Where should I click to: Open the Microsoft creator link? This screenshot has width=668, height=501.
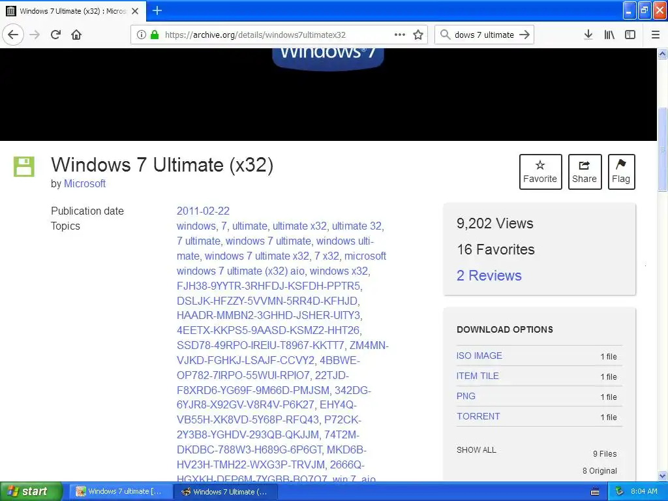(84, 183)
